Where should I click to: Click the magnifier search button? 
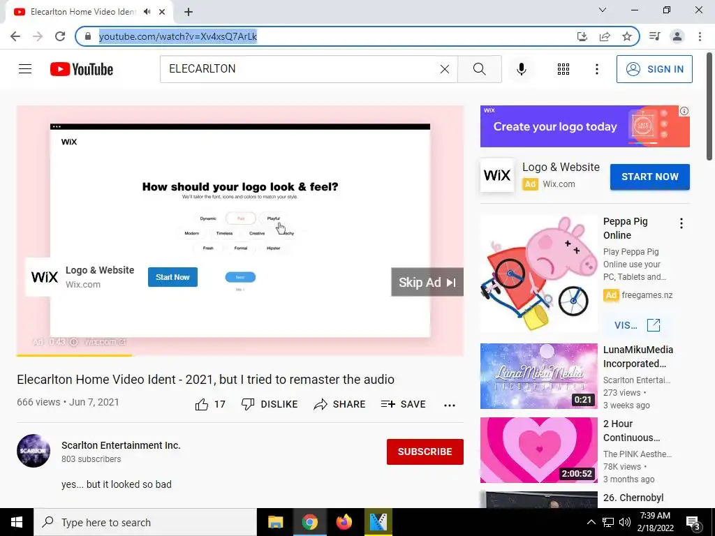(x=479, y=69)
